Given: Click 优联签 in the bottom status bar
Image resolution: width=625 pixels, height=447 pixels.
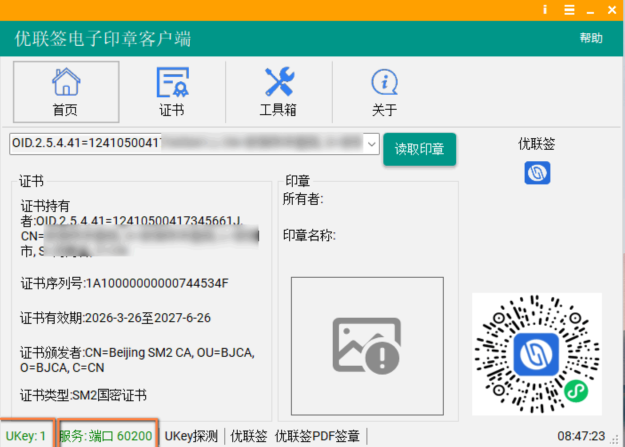Looking at the screenshot, I should pyautogui.click(x=249, y=436).
